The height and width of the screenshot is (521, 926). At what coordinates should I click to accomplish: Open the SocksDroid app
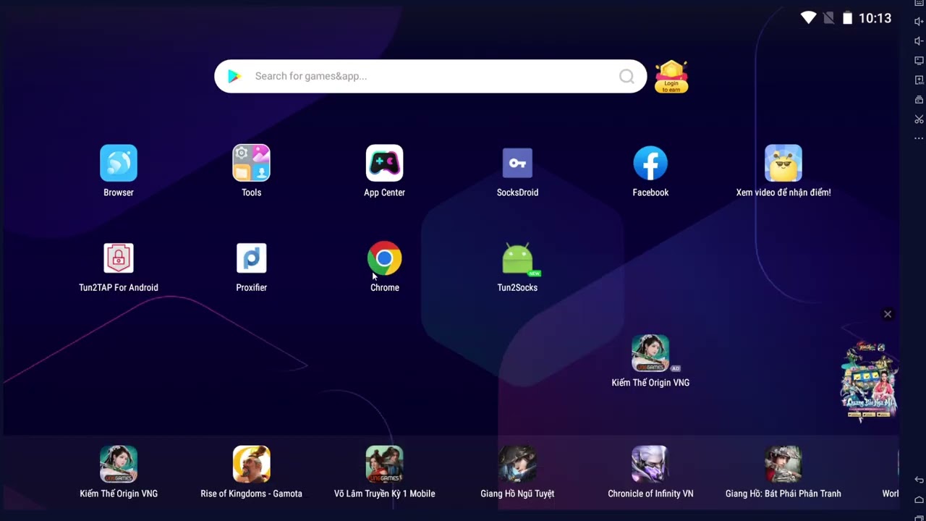(517, 163)
